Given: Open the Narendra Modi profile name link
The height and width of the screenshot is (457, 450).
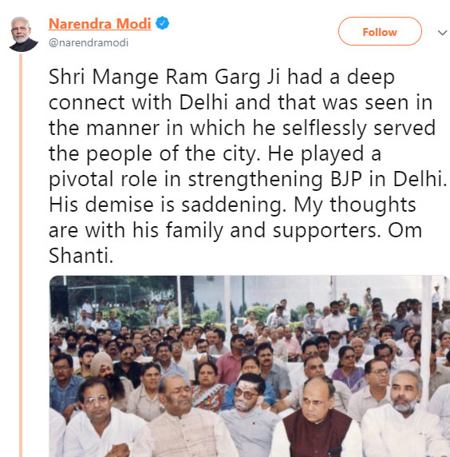Looking at the screenshot, I should point(100,24).
